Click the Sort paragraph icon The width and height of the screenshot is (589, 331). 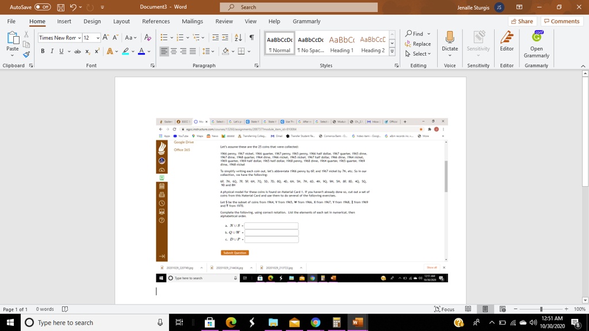(x=238, y=37)
